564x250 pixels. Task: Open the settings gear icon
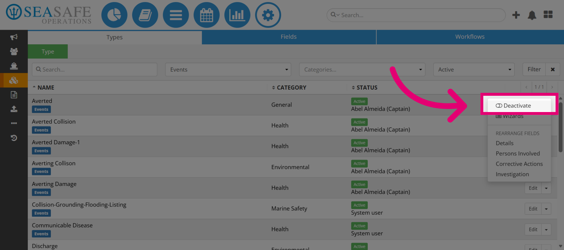(268, 15)
